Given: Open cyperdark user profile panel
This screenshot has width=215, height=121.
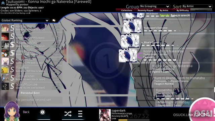Looking at the screenshot, I should (x=124, y=115).
